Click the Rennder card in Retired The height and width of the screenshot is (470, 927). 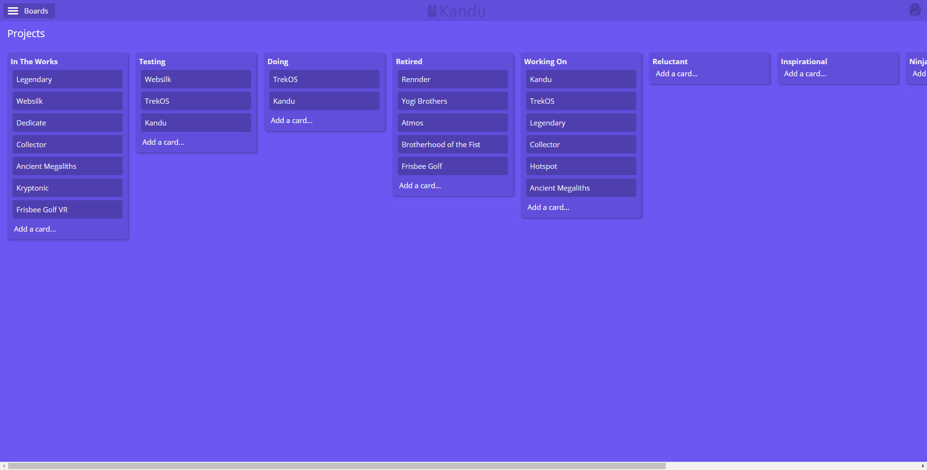pyautogui.click(x=452, y=79)
